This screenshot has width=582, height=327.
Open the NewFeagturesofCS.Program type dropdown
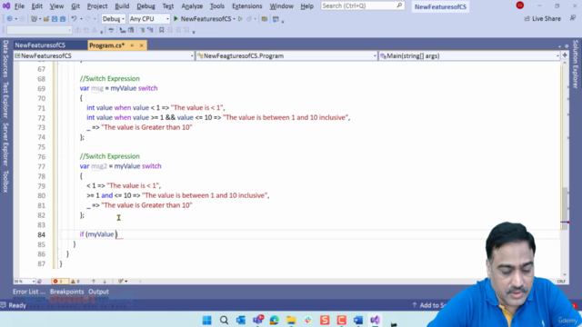[x=286, y=55]
